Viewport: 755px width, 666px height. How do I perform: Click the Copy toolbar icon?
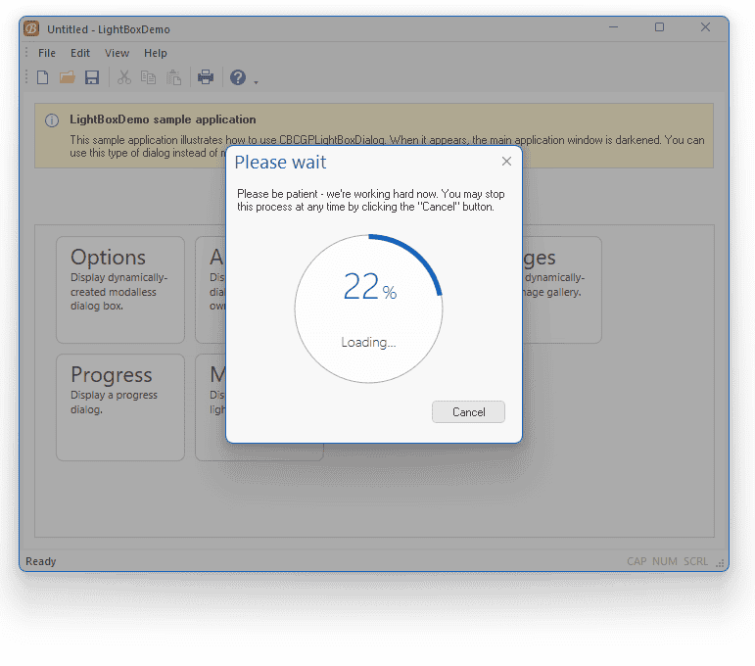point(148,77)
